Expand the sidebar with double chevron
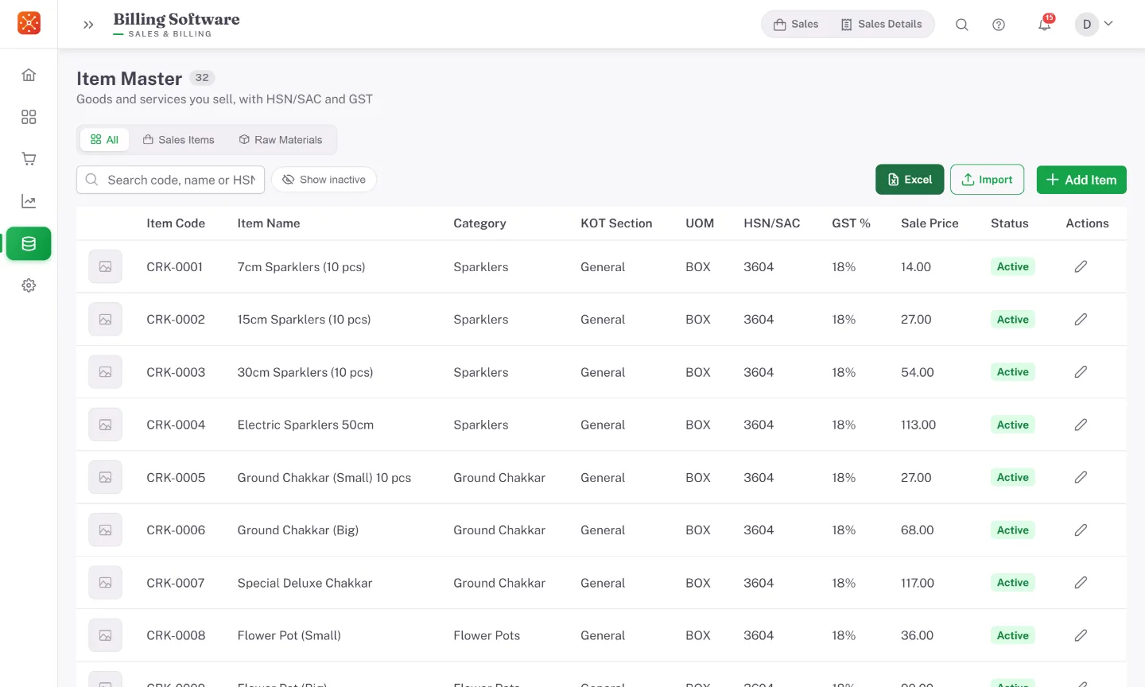 coord(88,25)
